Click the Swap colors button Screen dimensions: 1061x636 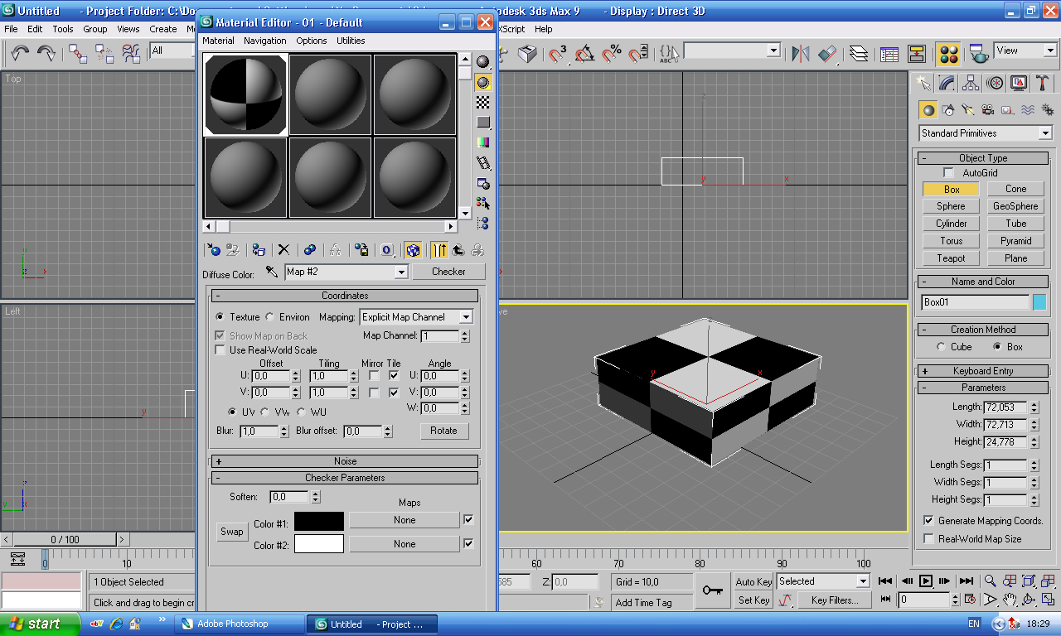(232, 532)
